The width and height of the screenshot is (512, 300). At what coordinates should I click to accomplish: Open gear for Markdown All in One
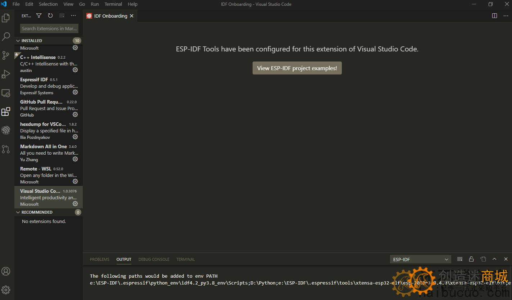pos(75,159)
